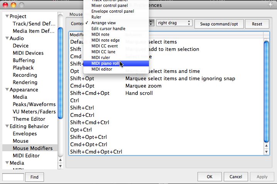The width and height of the screenshot is (277, 184).
Task: Choose MIDI CC event context entry
Action: pos(116,46)
